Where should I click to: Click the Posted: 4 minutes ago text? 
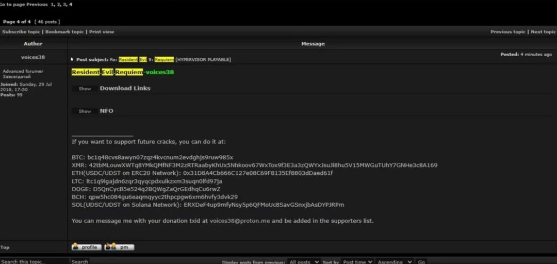[526, 54]
